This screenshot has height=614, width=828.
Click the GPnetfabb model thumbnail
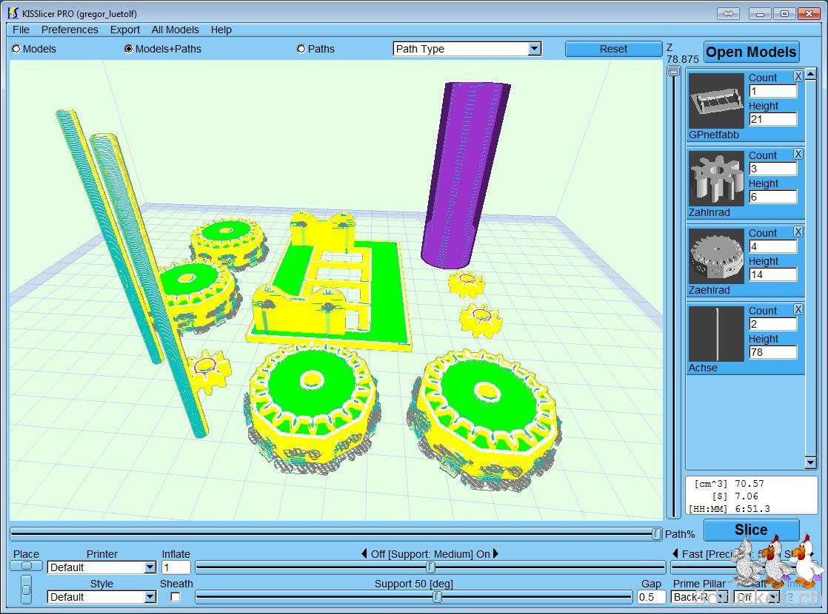pos(716,101)
